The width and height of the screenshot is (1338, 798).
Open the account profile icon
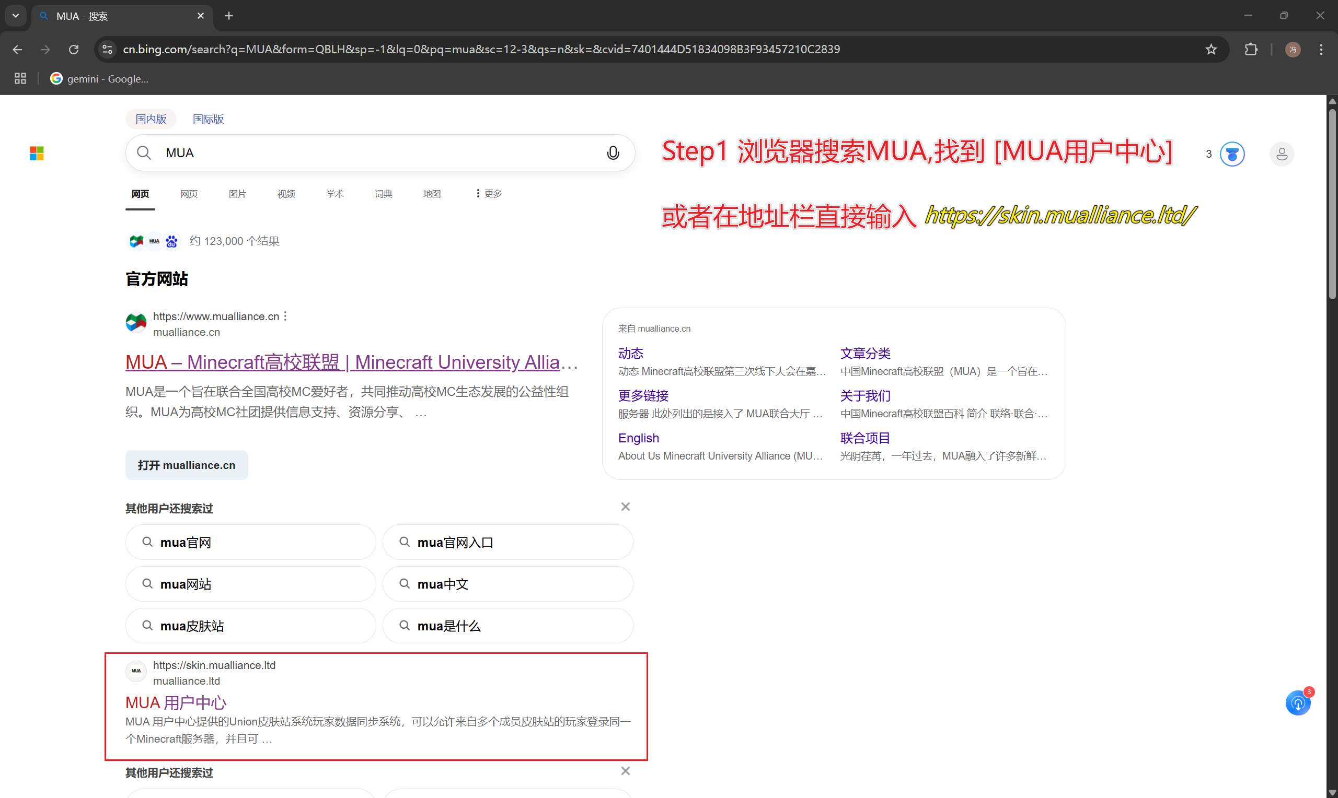1282,155
